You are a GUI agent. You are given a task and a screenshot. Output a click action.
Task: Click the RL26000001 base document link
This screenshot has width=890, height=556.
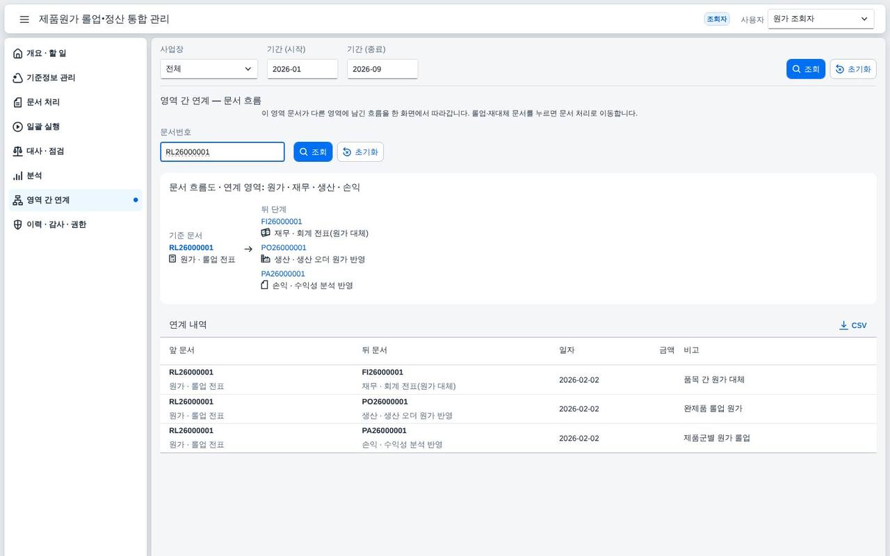coord(191,247)
